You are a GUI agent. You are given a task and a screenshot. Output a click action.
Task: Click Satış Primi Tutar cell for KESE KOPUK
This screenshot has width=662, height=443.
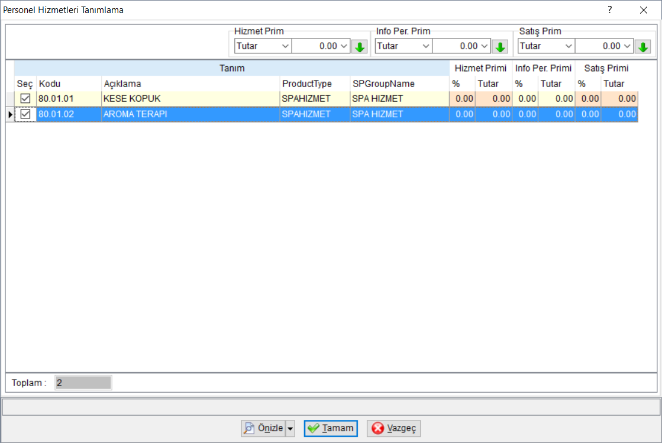619,98
